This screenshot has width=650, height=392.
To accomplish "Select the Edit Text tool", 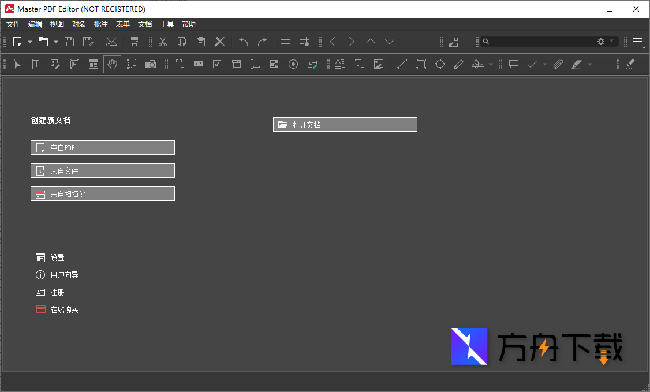I will [x=36, y=64].
